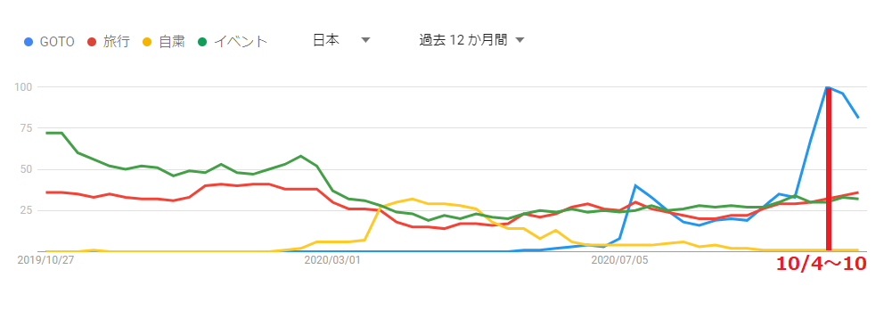Expand the arrow next to 過去 12 か月間
Viewport: 892px width, 335px height.
(x=520, y=40)
